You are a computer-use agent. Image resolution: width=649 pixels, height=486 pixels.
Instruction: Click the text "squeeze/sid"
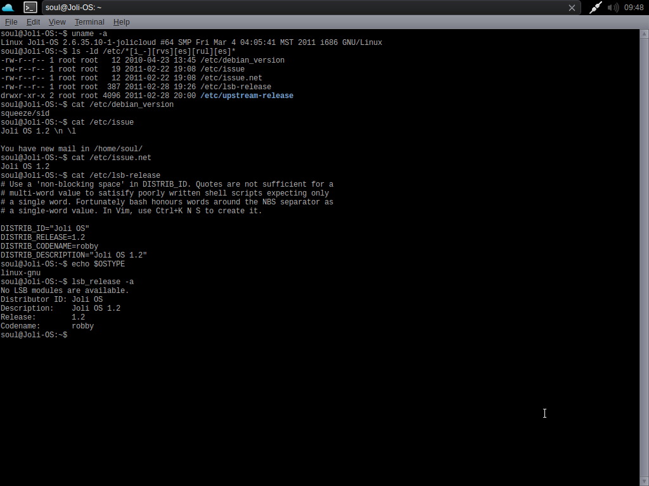pyautogui.click(x=25, y=113)
